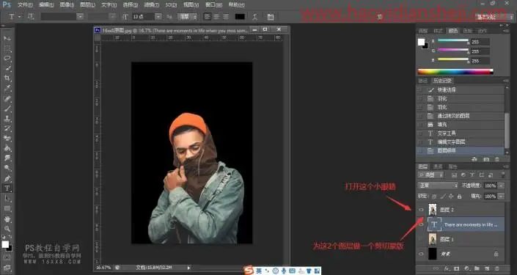
Task: Open the 编辑 menu
Action: [46, 5]
